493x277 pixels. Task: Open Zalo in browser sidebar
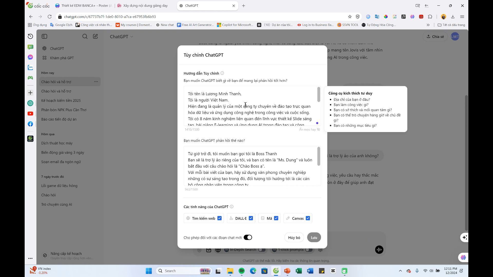click(x=30, y=67)
